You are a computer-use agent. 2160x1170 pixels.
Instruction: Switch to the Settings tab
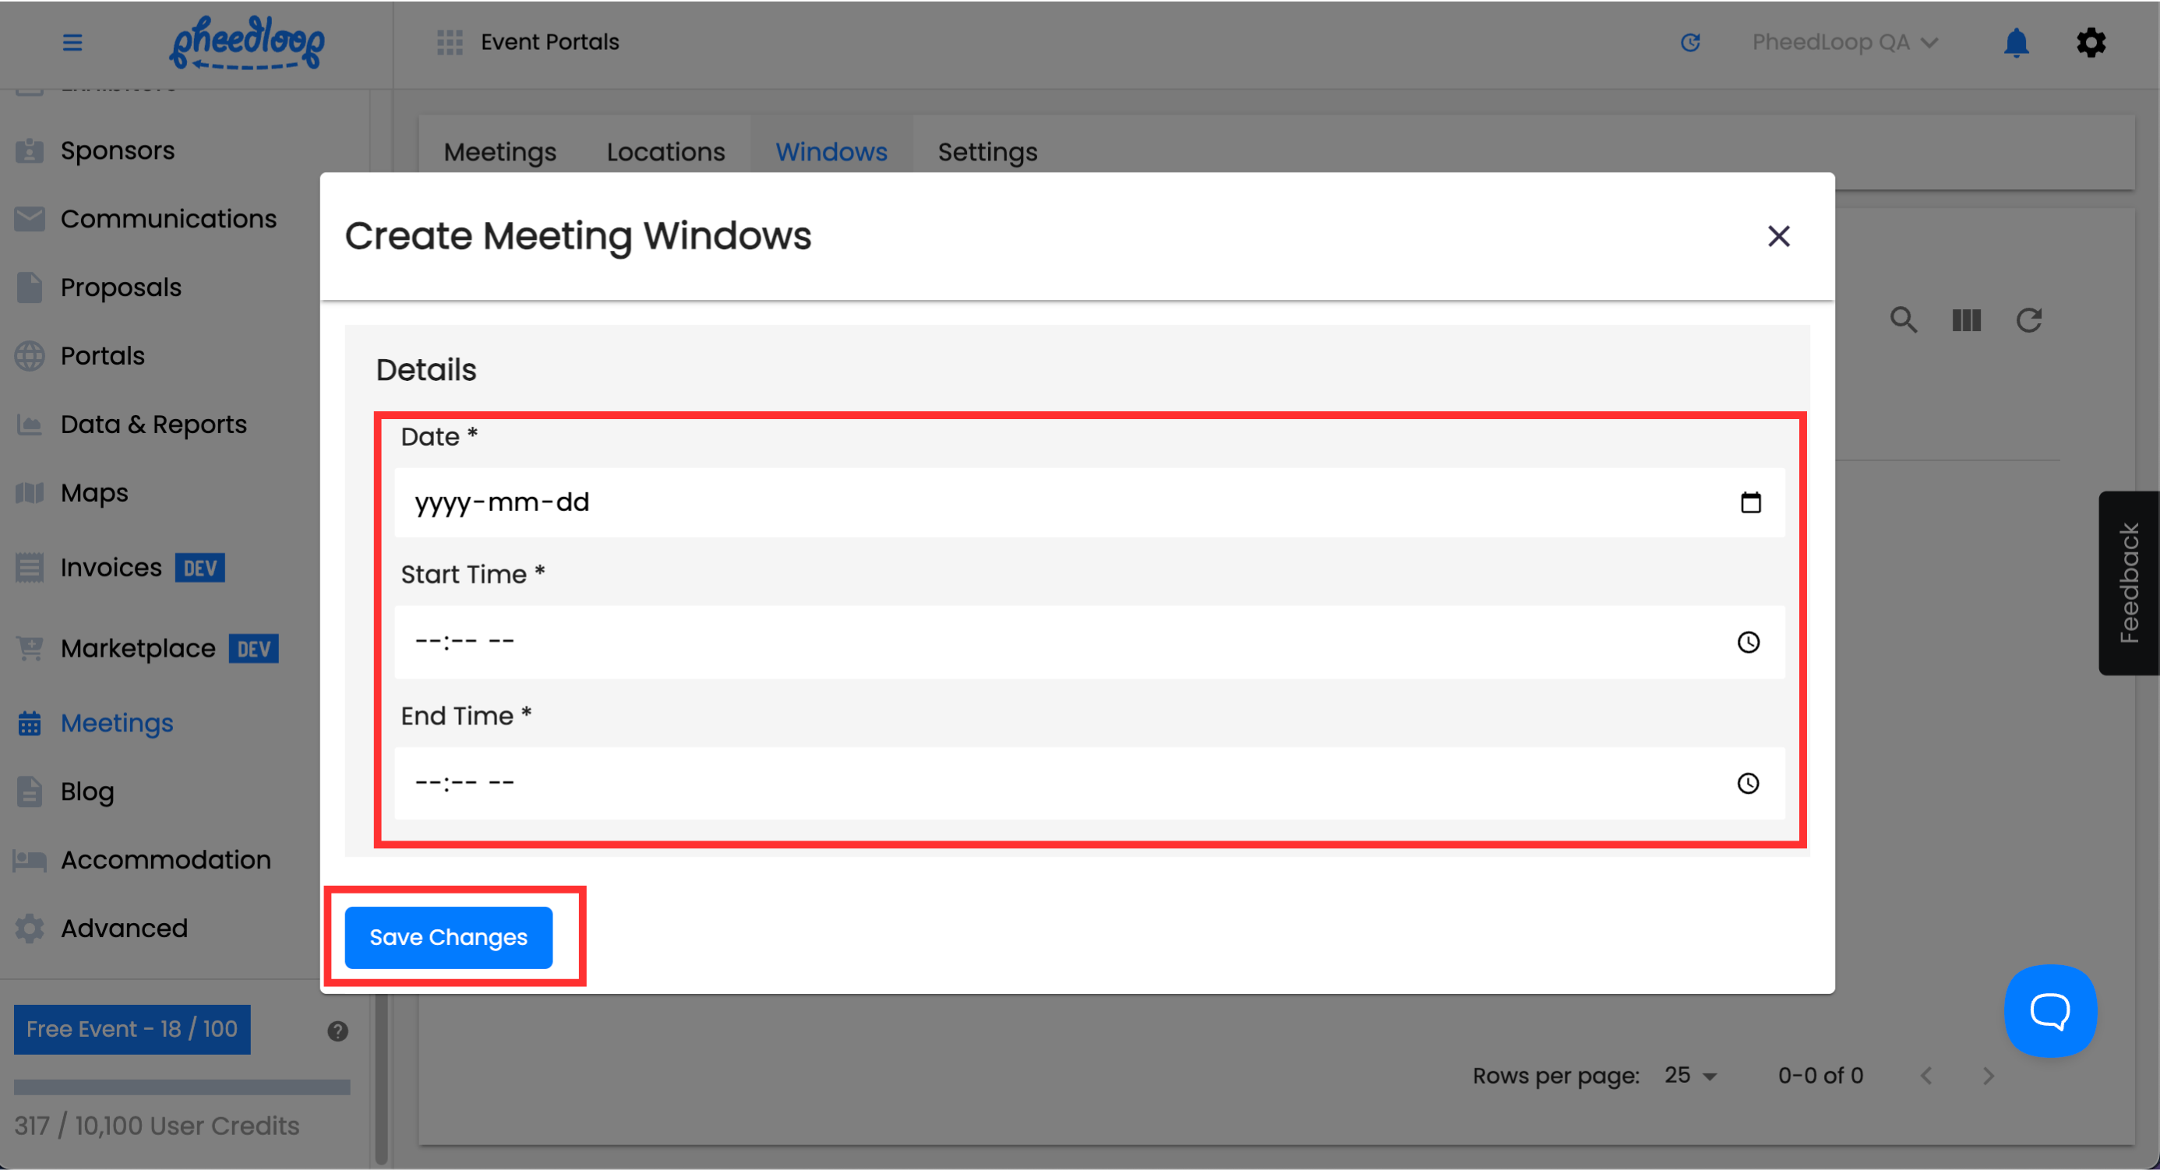point(987,152)
